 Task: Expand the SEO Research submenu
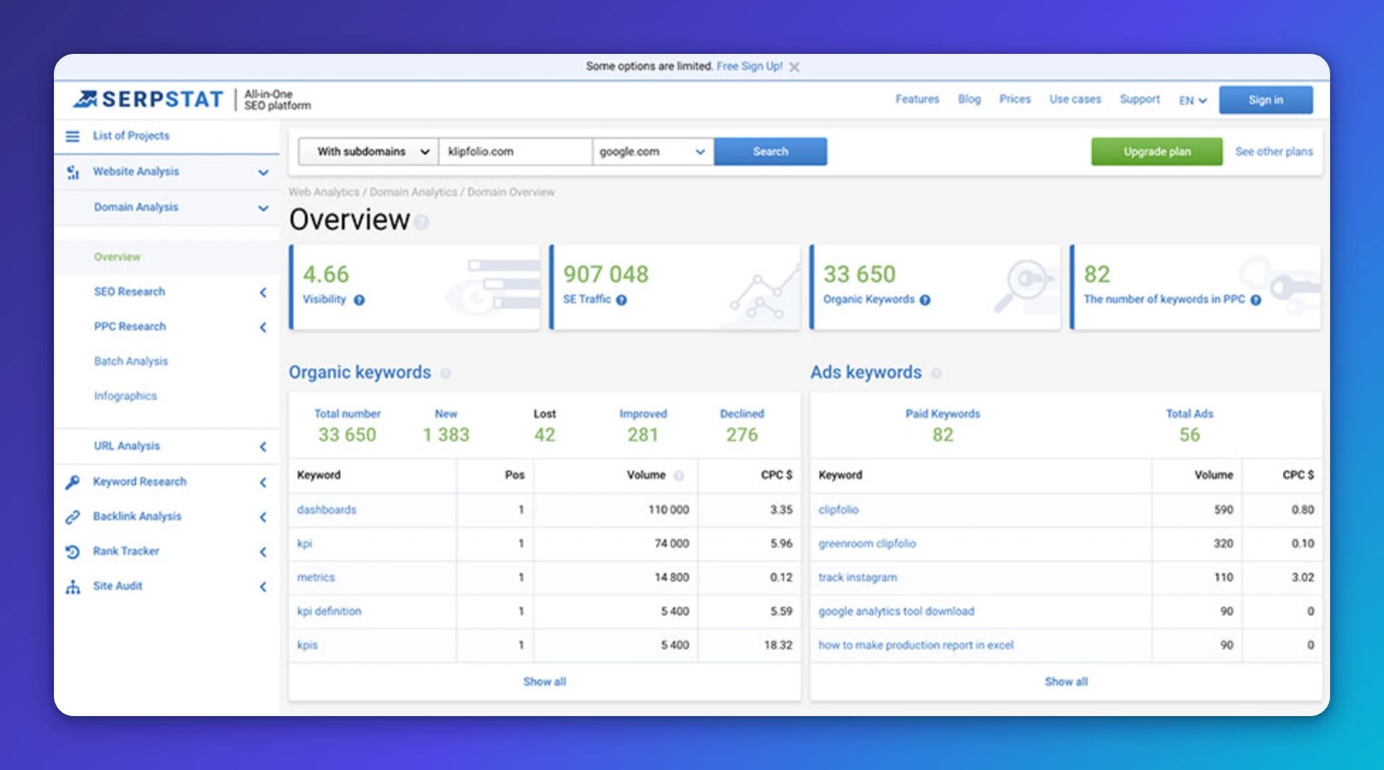263,292
